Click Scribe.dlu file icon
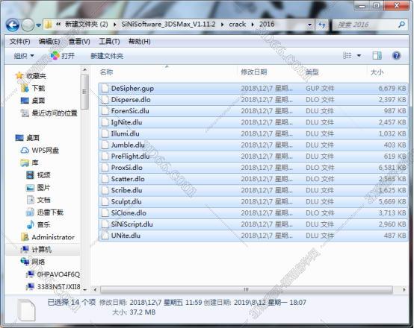Image resolution: width=414 pixels, height=328 pixels. 105,190
